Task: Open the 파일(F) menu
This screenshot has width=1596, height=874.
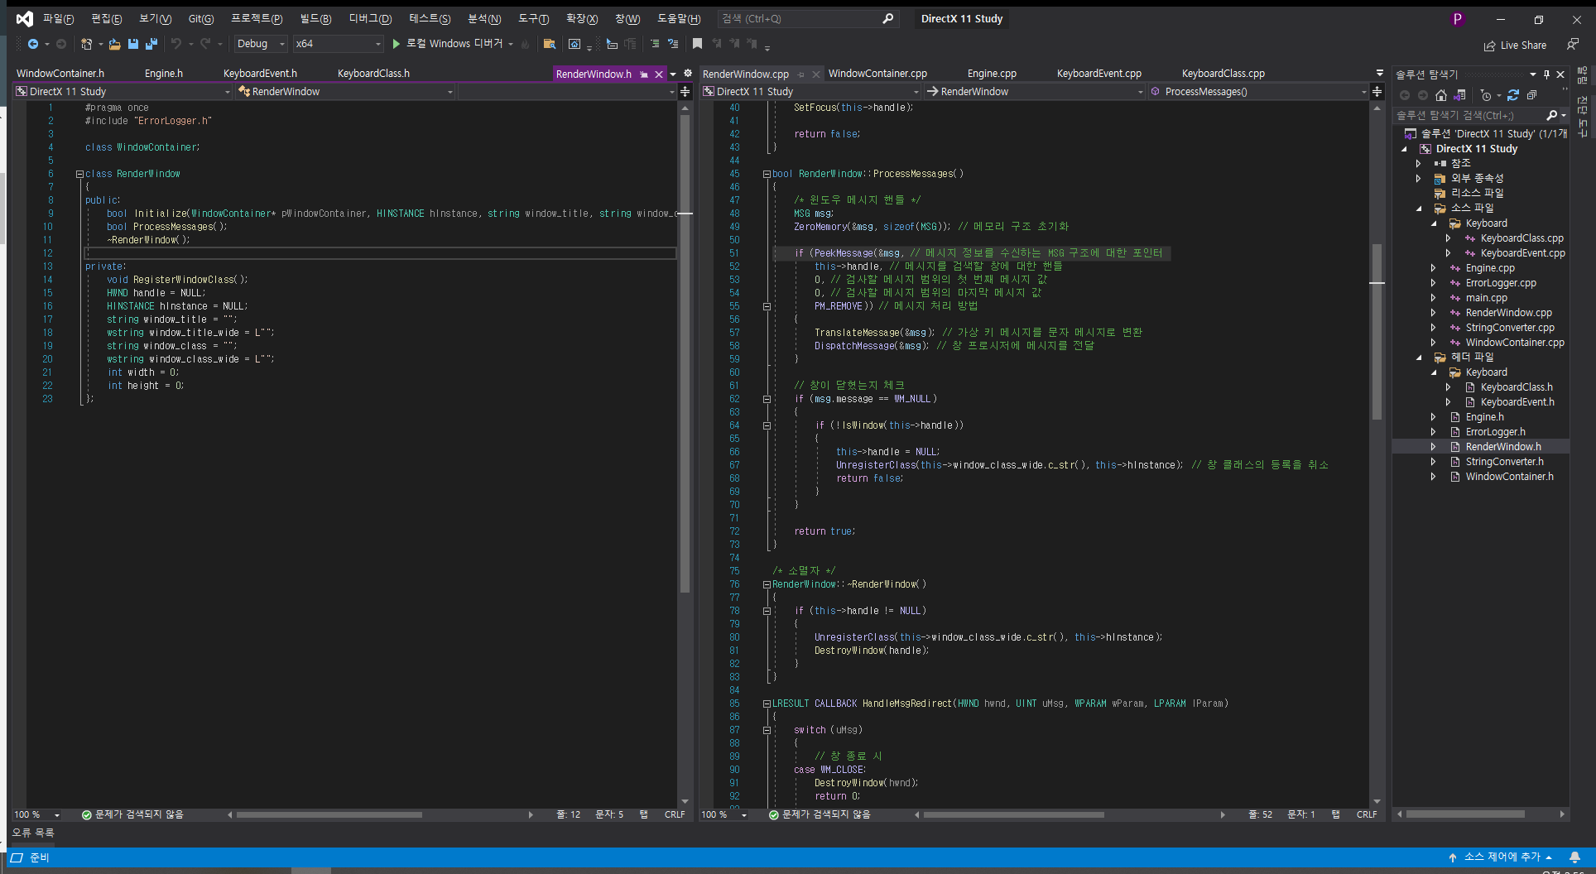Action: (x=58, y=18)
